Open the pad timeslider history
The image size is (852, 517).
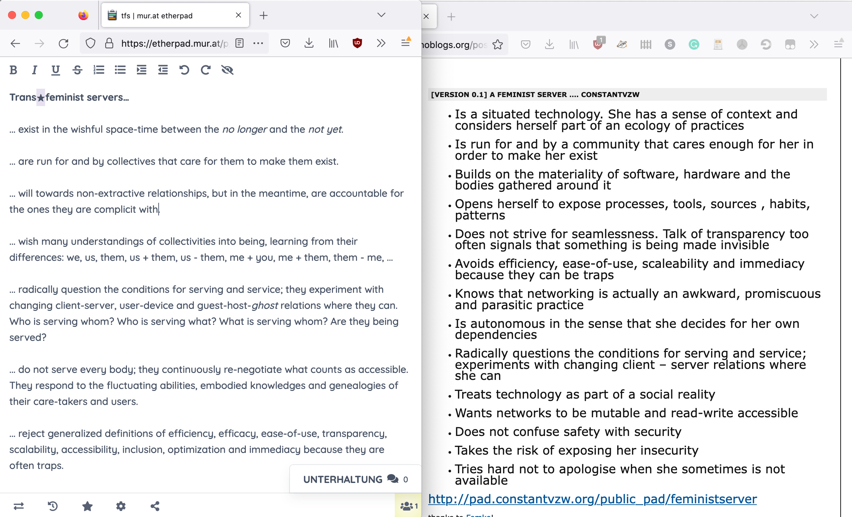click(x=52, y=506)
